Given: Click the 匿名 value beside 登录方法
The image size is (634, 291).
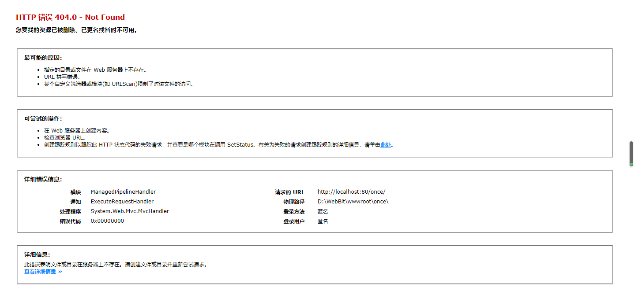Looking at the screenshot, I should tap(323, 211).
